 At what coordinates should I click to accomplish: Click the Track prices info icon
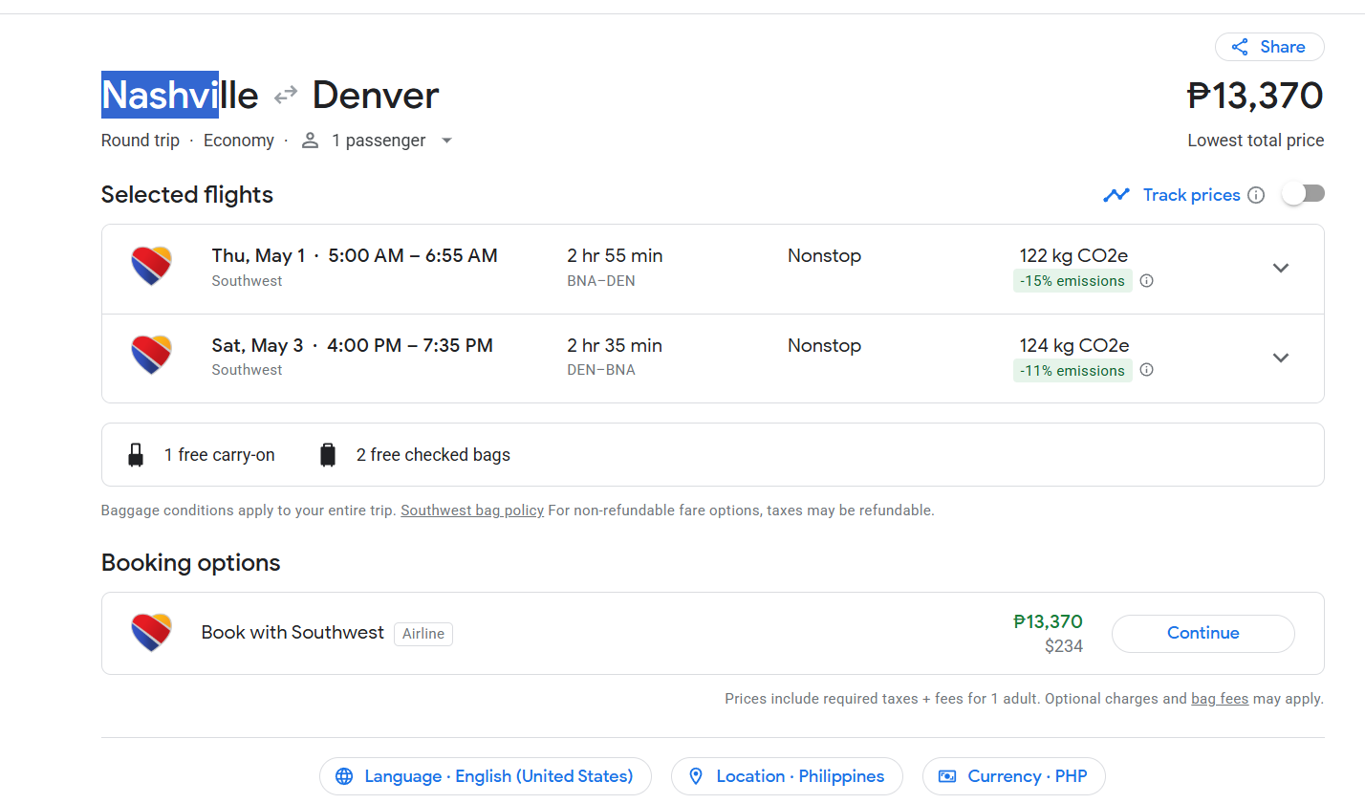click(1256, 195)
